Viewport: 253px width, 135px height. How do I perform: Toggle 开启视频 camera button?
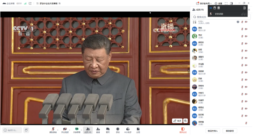pyautogui.click(x=65, y=130)
